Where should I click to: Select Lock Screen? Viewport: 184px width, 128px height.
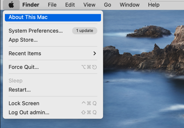[53, 103]
